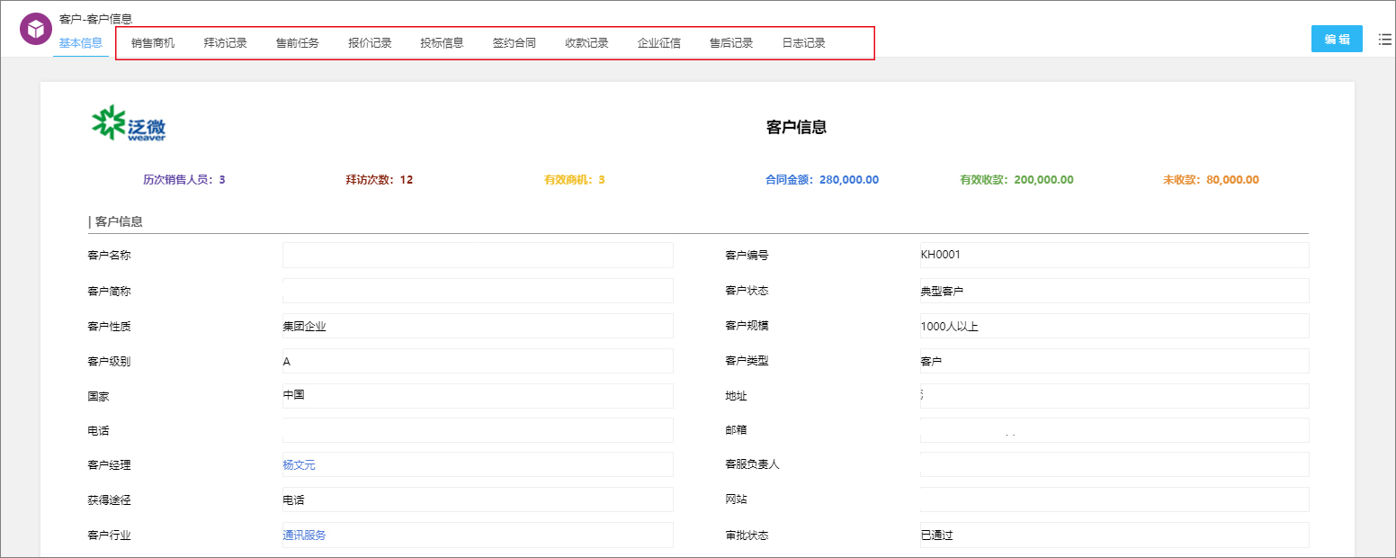Switch to the 基本信息 tab
The width and height of the screenshot is (1396, 558).
coord(81,42)
